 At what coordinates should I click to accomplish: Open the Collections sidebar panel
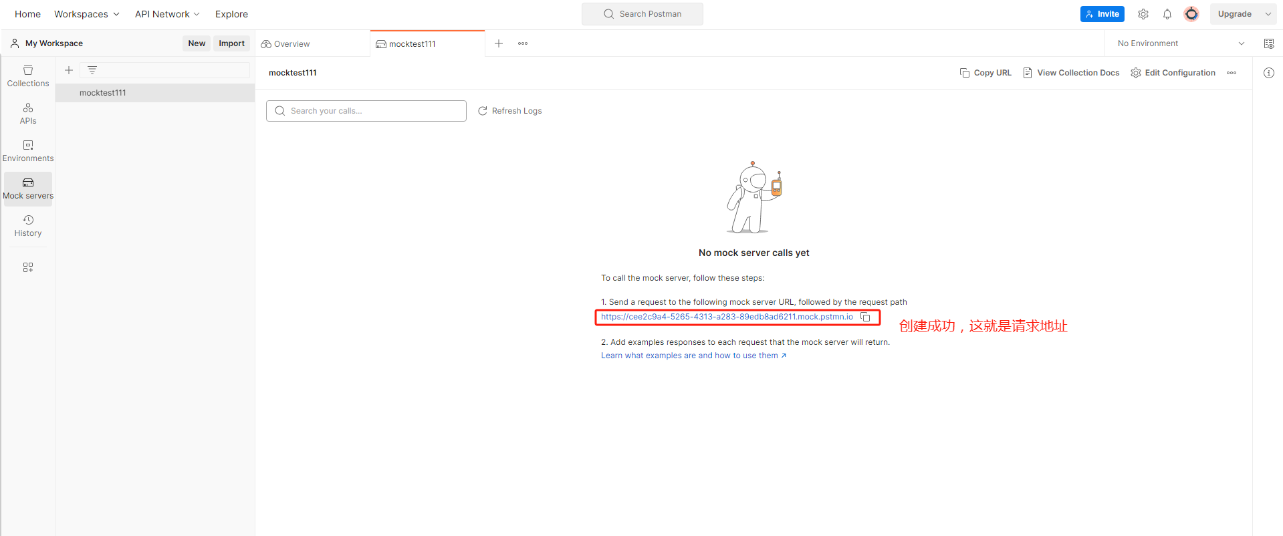coord(28,76)
